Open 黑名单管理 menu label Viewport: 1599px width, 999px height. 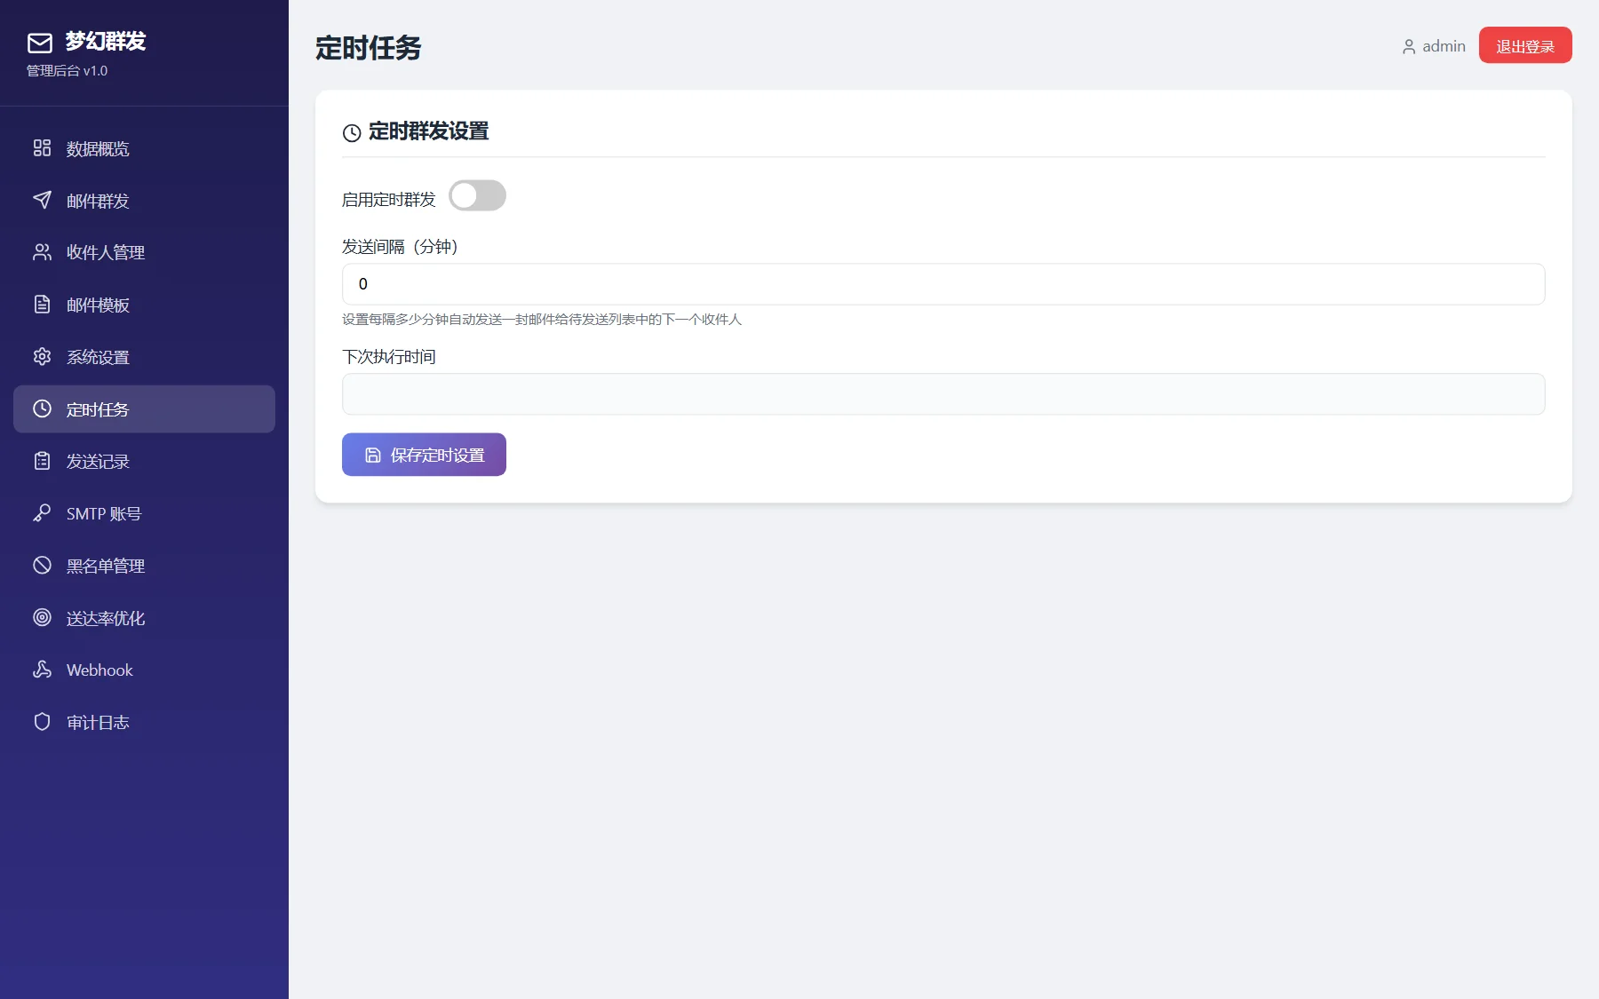106,567
